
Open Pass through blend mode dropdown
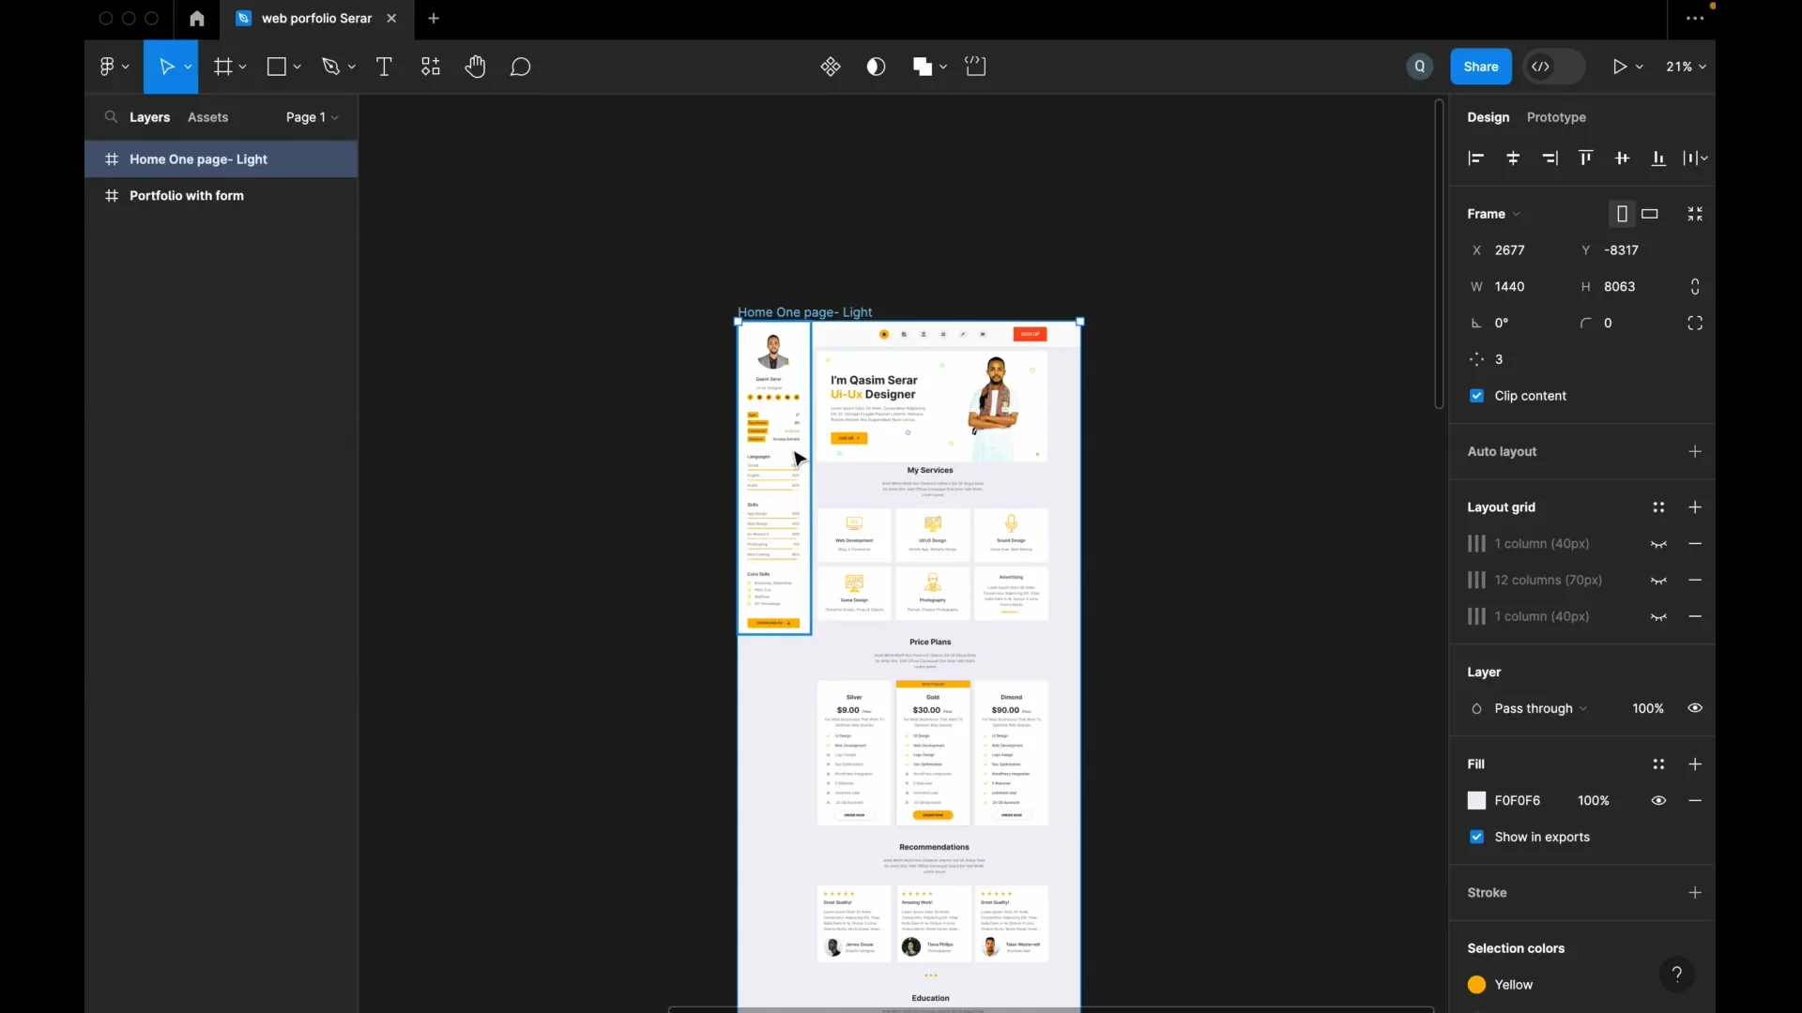click(x=1540, y=708)
